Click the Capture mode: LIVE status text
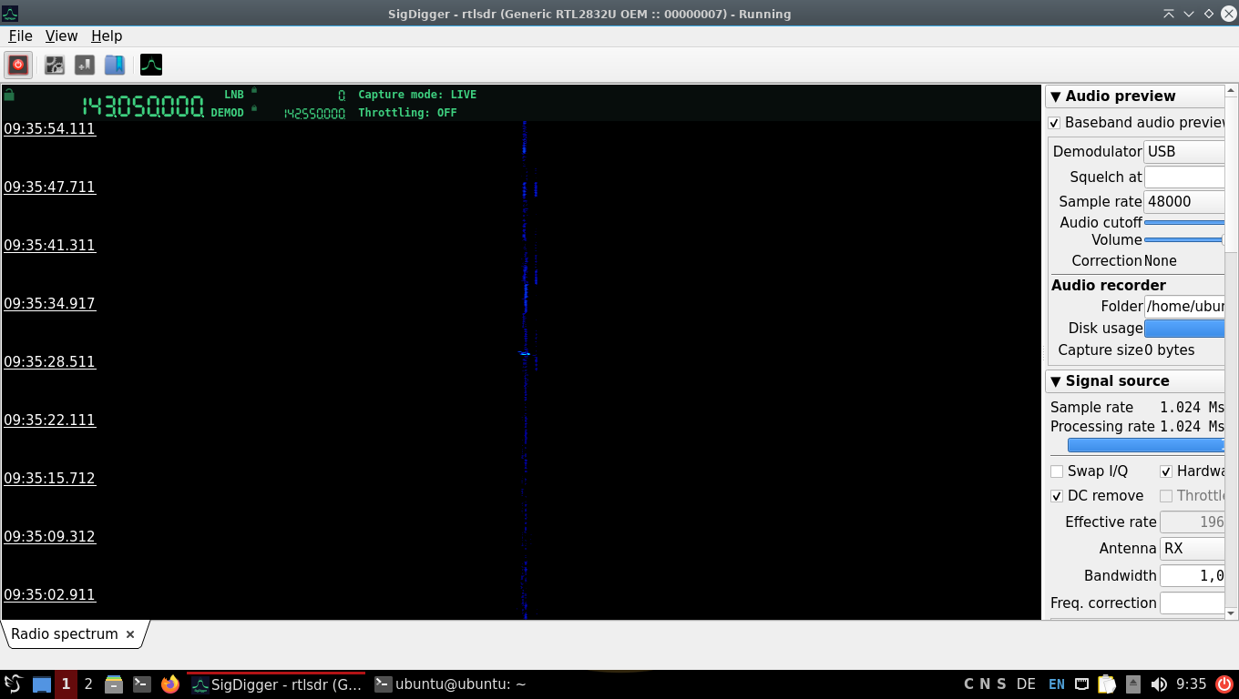 [417, 95]
